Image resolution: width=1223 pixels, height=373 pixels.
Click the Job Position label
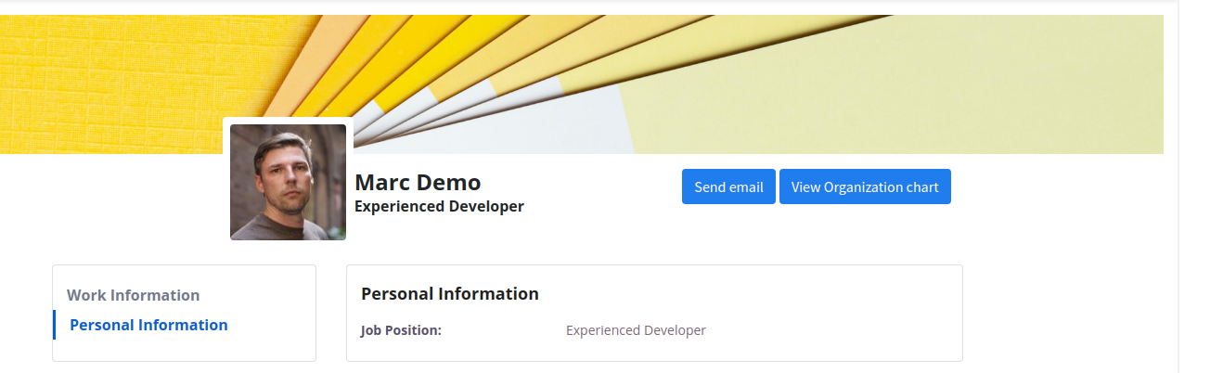point(401,330)
